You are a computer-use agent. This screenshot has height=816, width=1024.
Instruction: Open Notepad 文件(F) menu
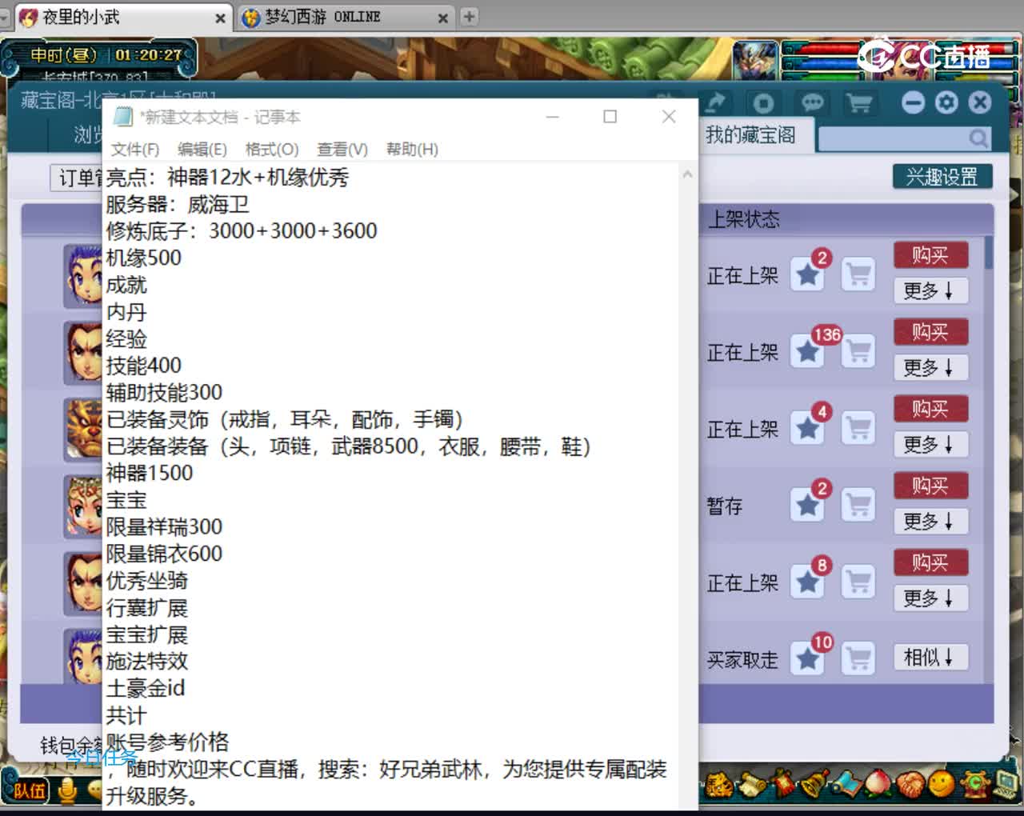134,150
